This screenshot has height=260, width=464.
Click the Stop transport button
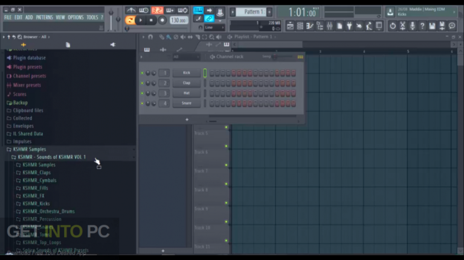[151, 20]
